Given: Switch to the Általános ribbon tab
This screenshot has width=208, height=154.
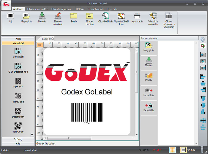Looking at the screenshot, I should coord(18,9).
